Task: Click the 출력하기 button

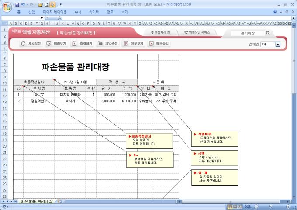Action: pyautogui.click(x=82, y=44)
